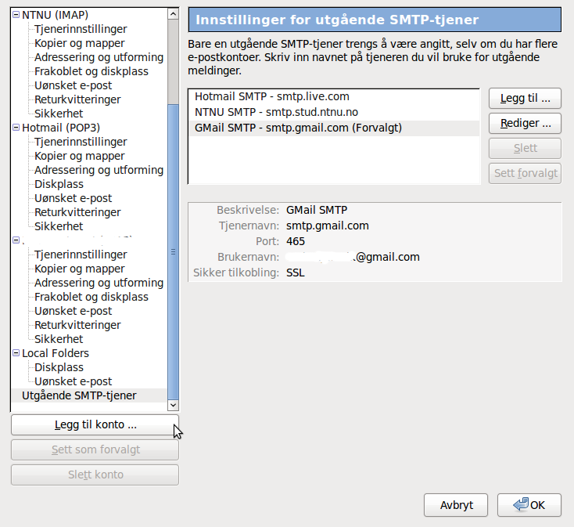Viewport: 574px width, 527px height.
Task: Click the port value 465
Action: pyautogui.click(x=296, y=241)
